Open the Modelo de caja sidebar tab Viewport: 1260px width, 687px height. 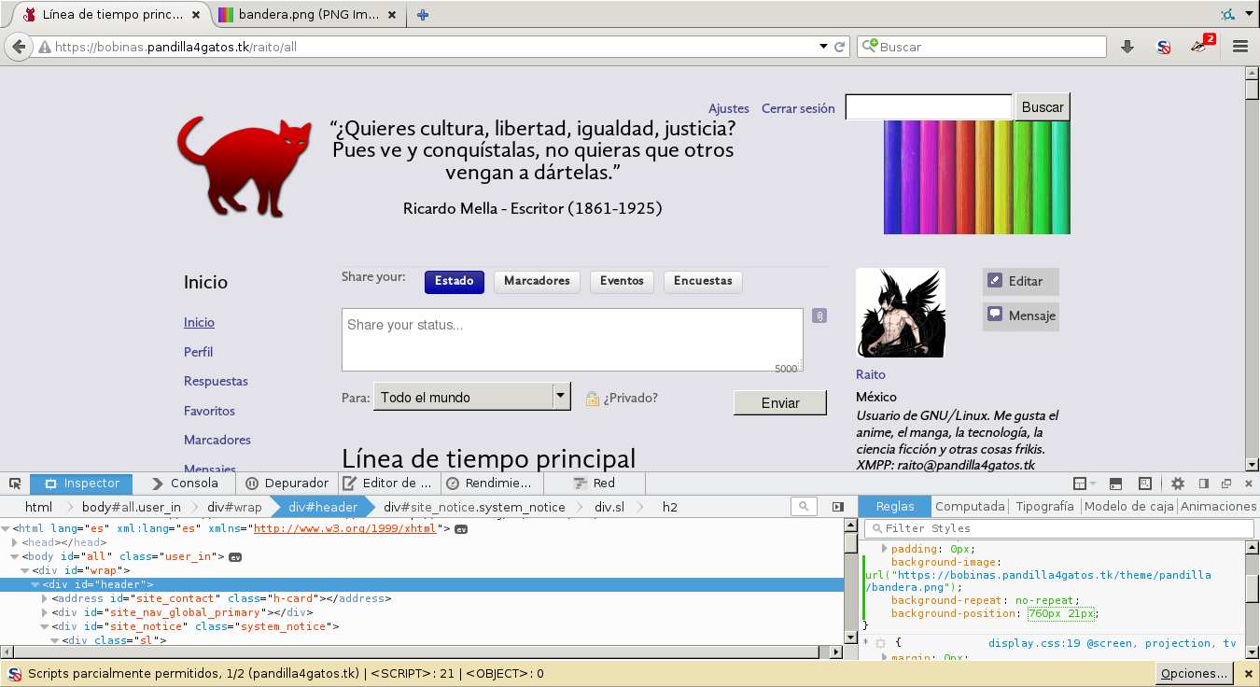click(x=1128, y=506)
